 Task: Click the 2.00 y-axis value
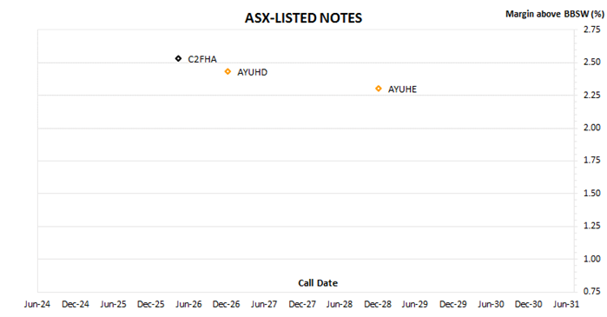click(592, 128)
